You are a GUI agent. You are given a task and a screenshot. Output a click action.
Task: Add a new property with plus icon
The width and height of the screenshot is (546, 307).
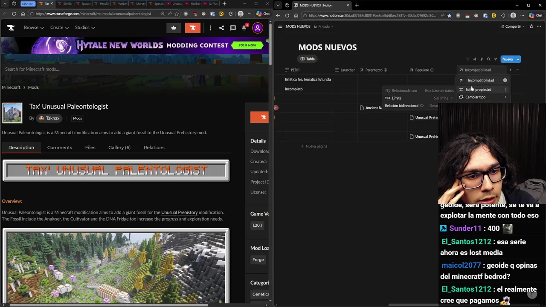coord(510,70)
